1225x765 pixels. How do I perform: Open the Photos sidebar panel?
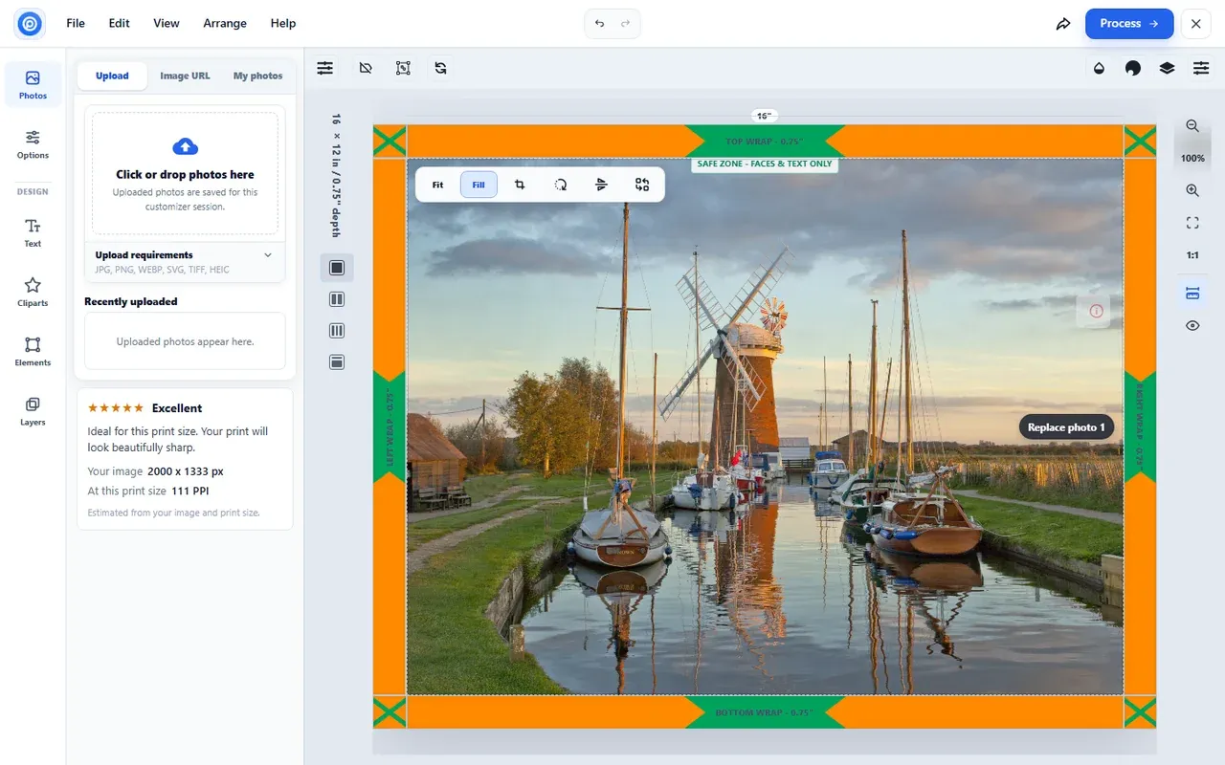33,85
